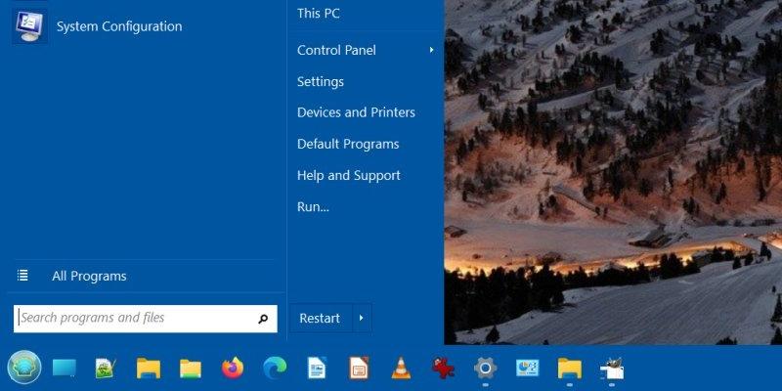Click the search magnifier icon
Viewport: 782px width, 391px height.
pos(262,319)
